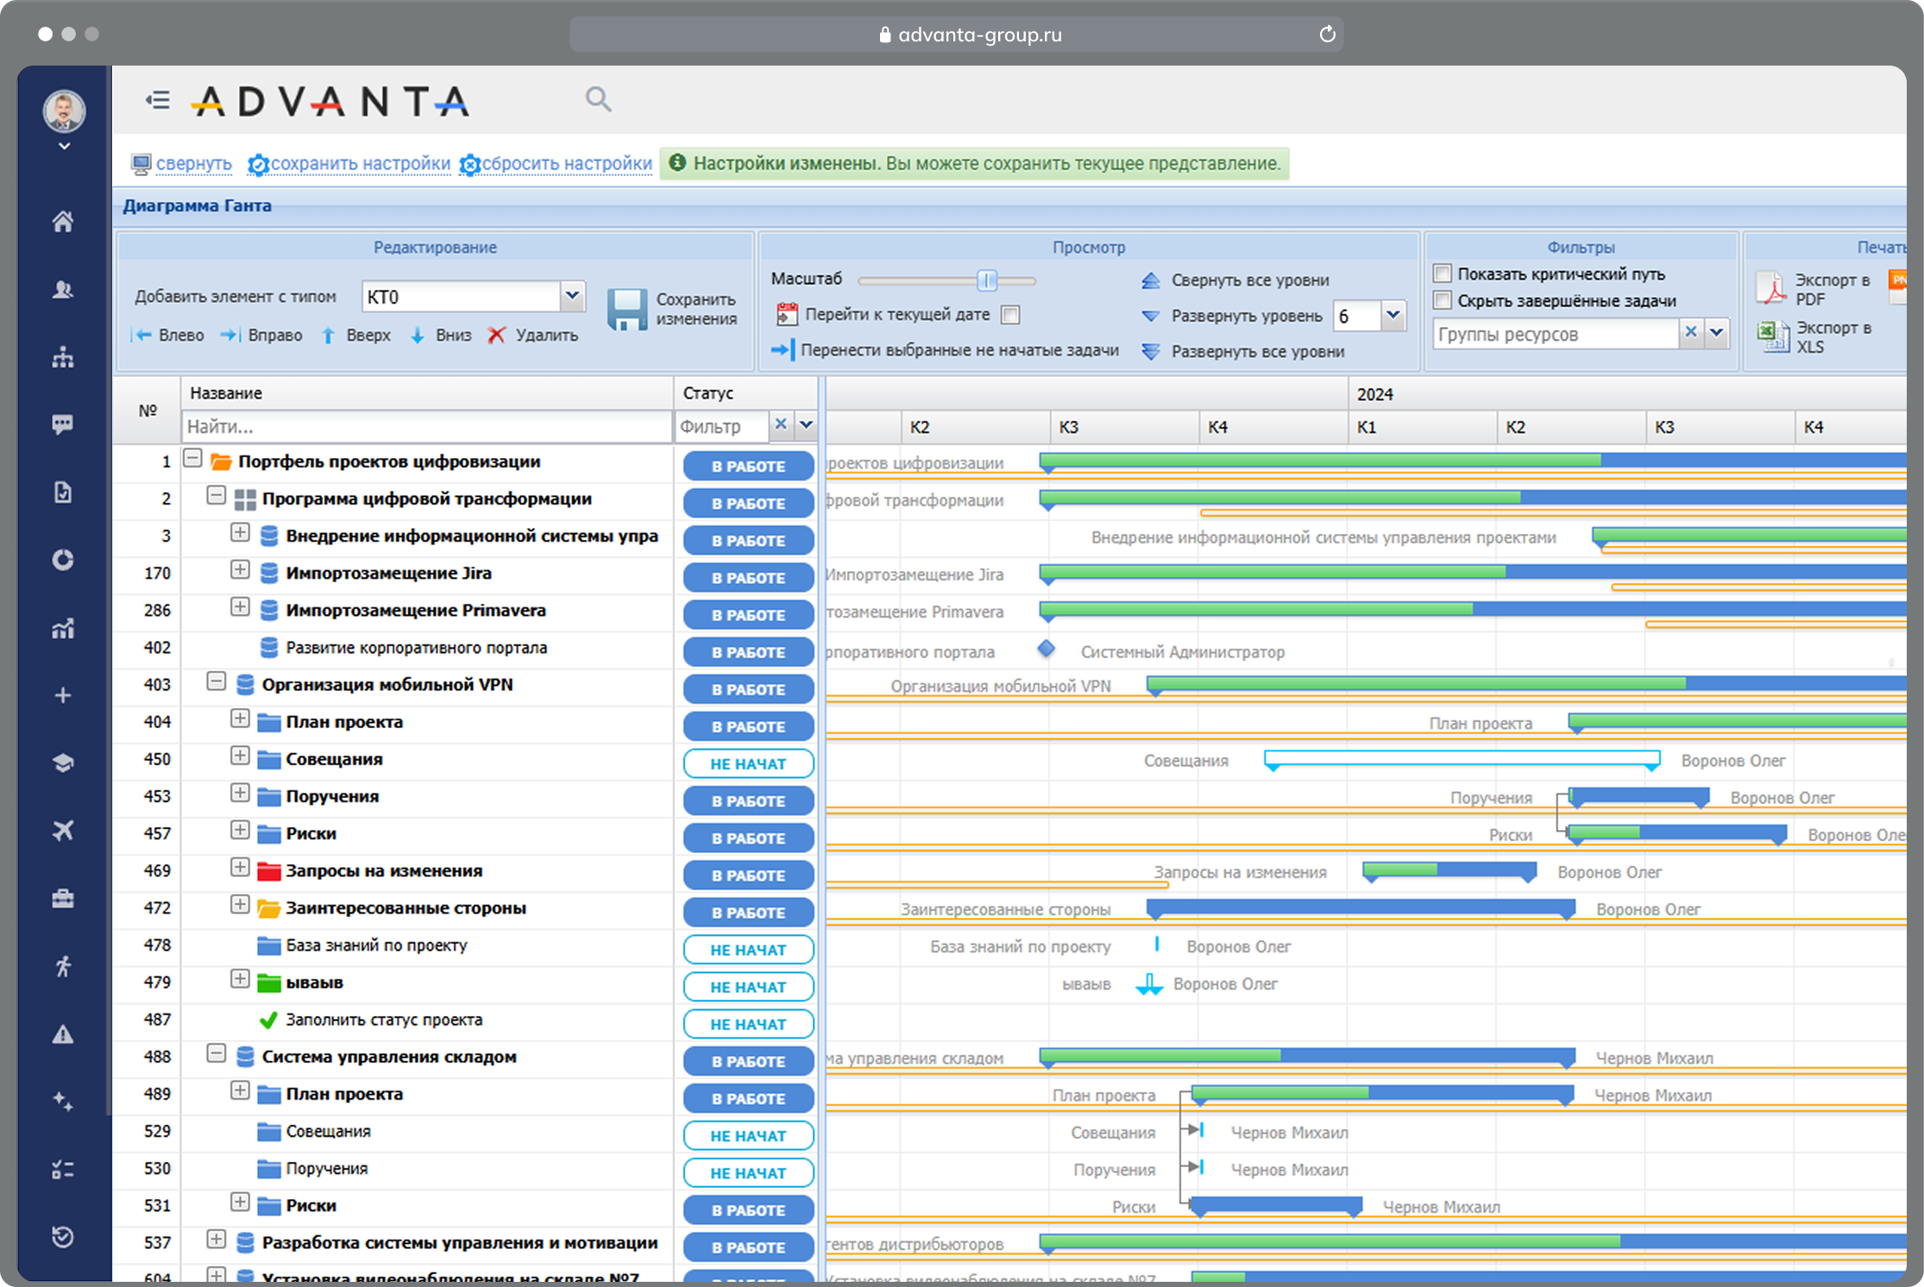Check the 'Скрыть завершённые задачи' option
The image size is (1924, 1287).
[1442, 300]
